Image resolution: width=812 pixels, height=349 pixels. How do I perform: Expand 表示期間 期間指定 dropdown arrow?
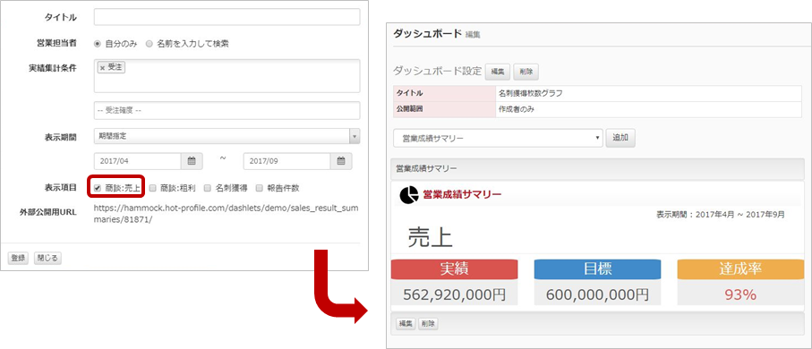[355, 137]
